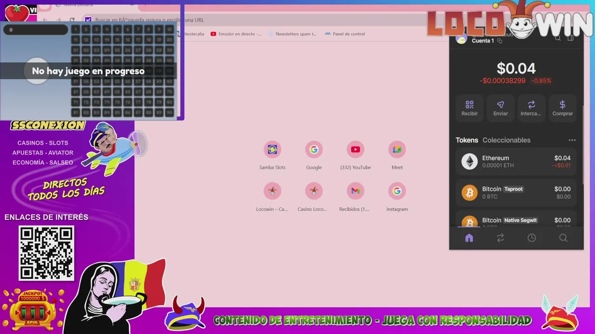
Task: Open the Panel de control bookmark
Action: [344, 34]
